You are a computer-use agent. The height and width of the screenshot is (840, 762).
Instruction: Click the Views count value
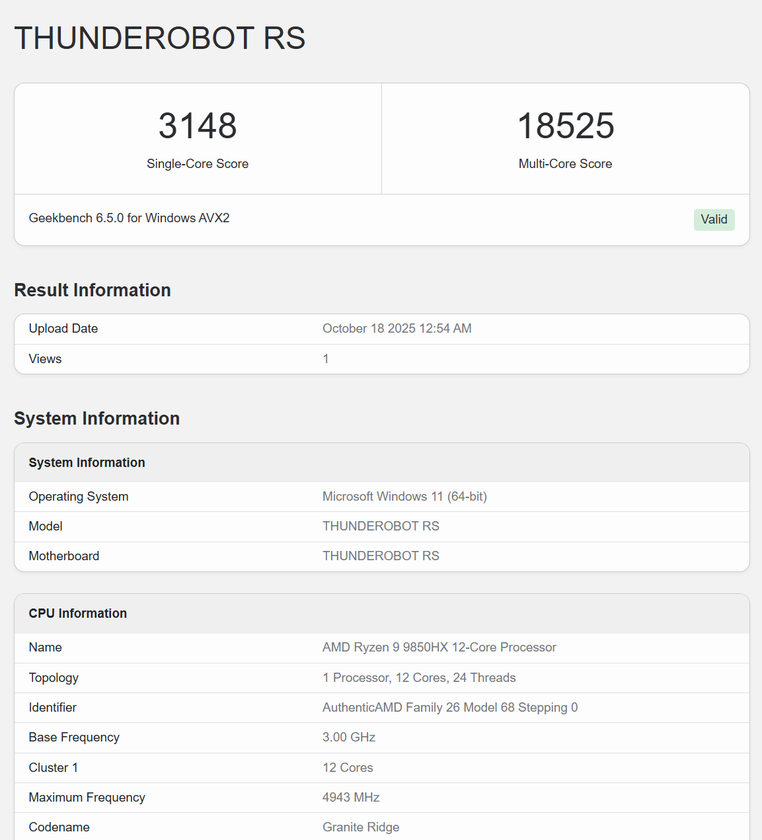[326, 359]
